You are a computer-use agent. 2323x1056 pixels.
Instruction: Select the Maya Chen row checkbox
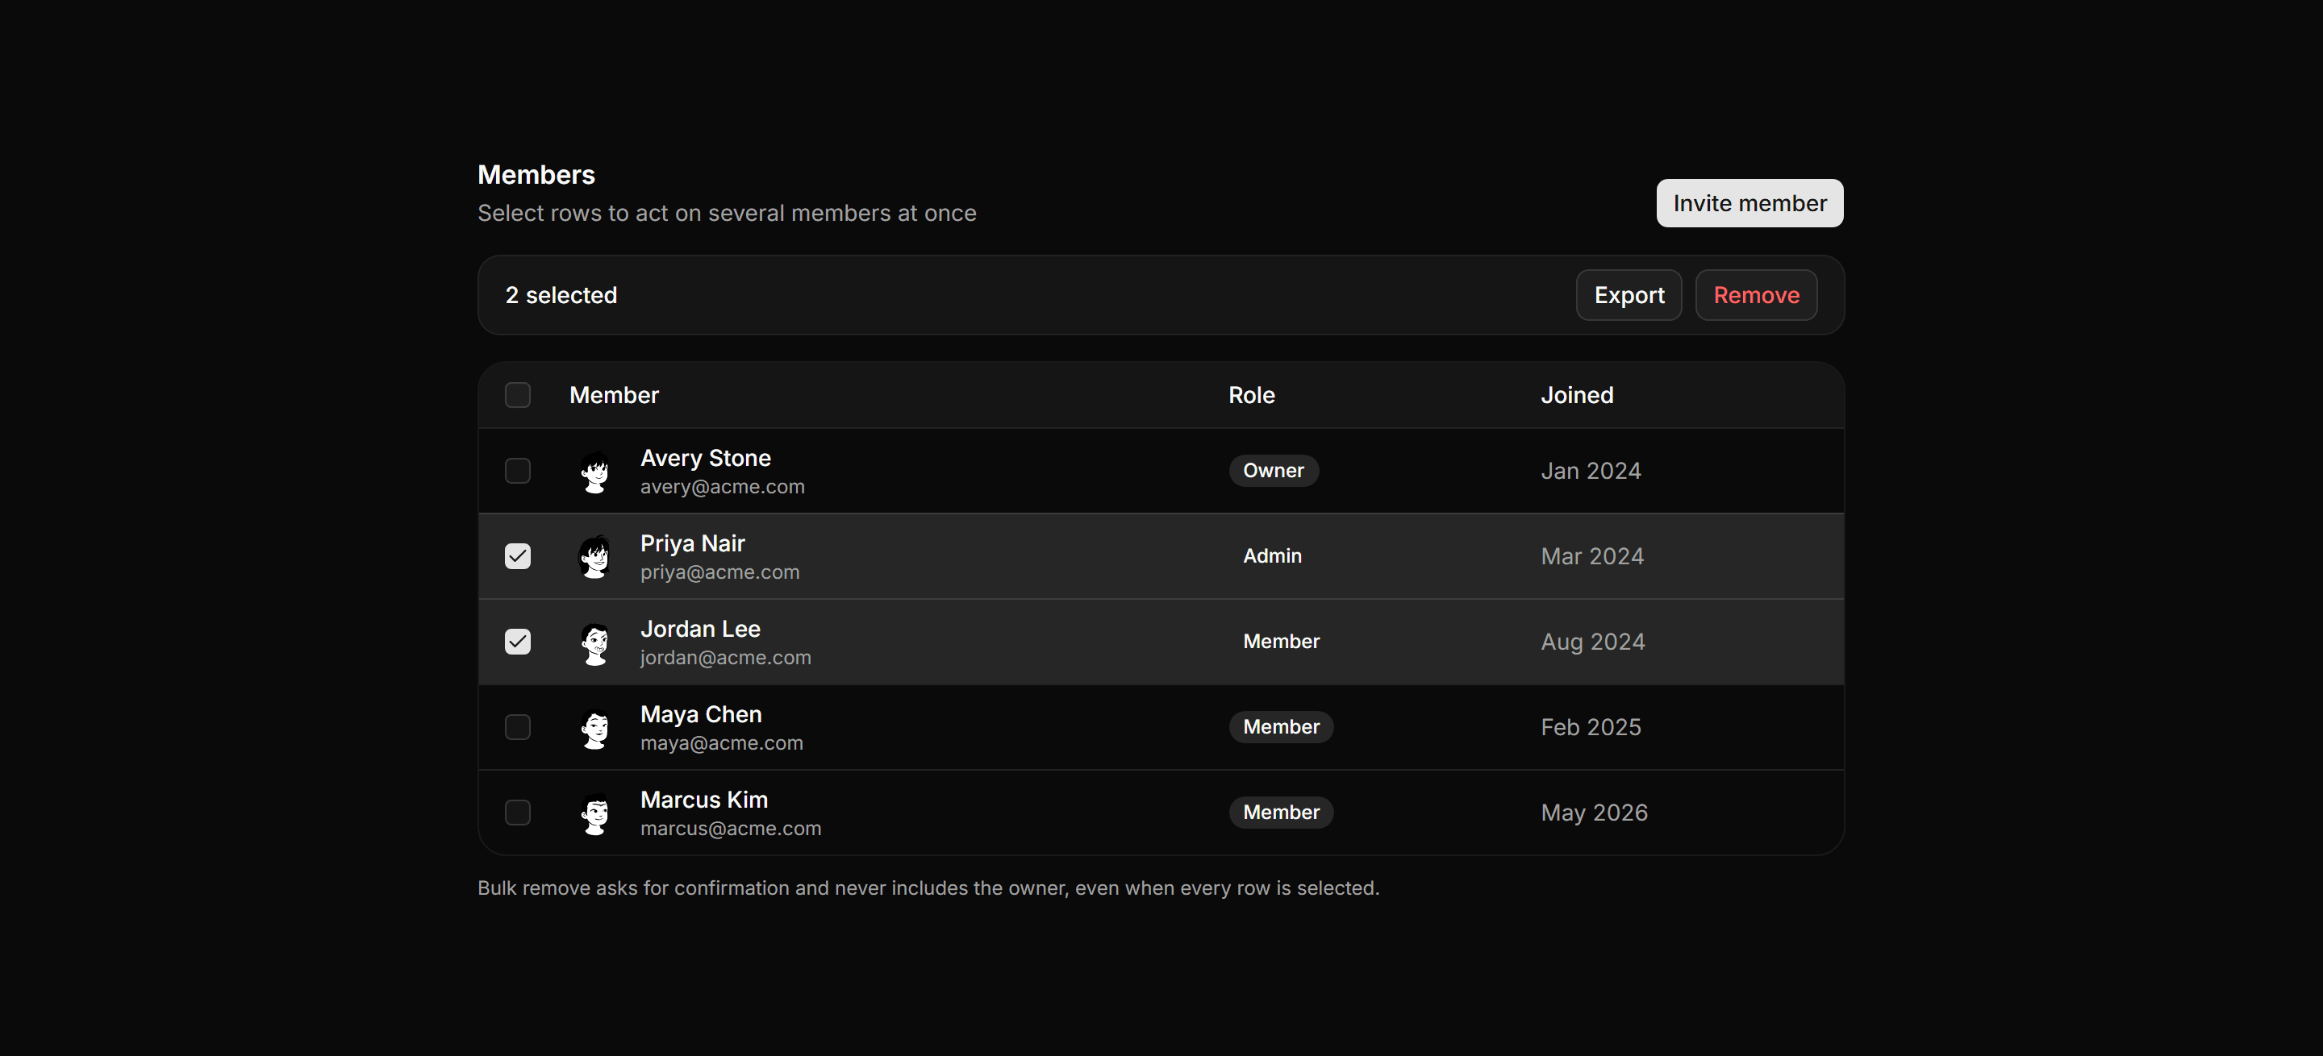pyautogui.click(x=518, y=727)
